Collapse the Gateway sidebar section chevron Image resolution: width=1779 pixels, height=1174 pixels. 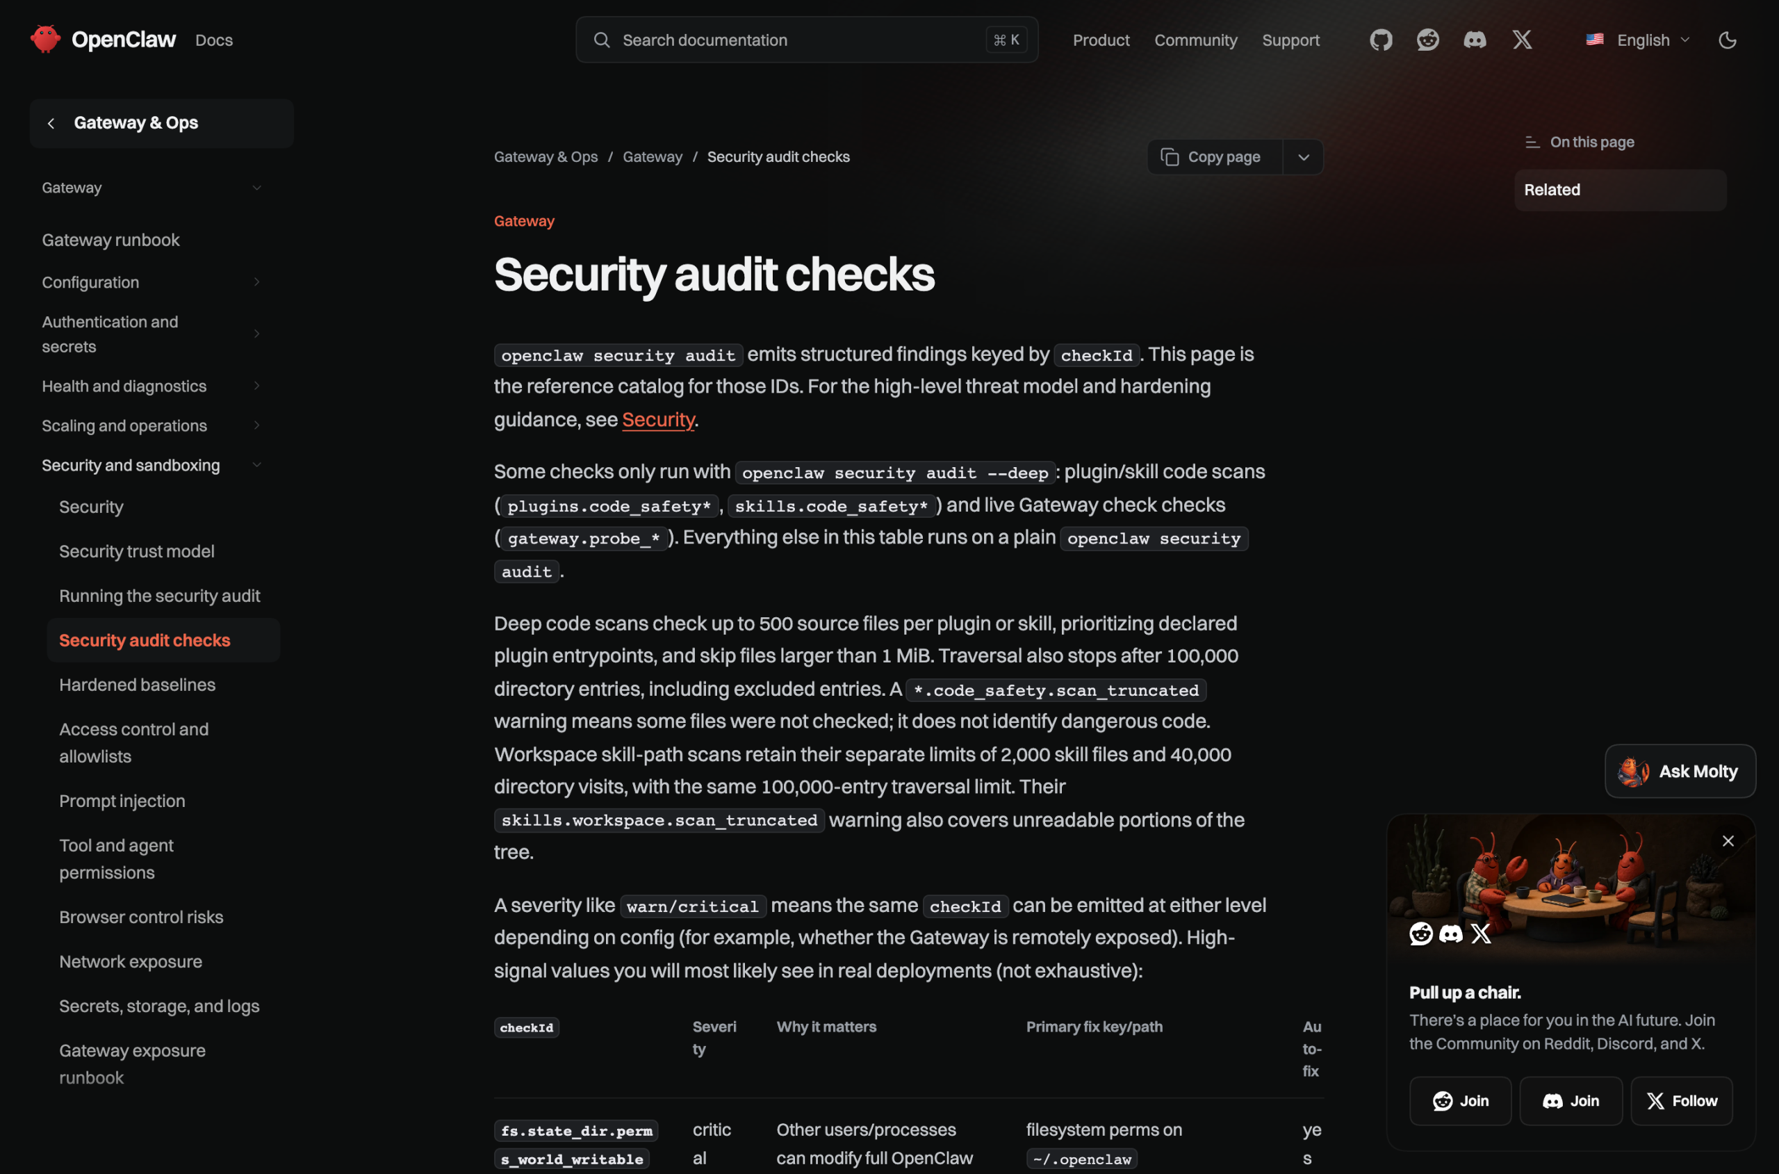coord(256,188)
